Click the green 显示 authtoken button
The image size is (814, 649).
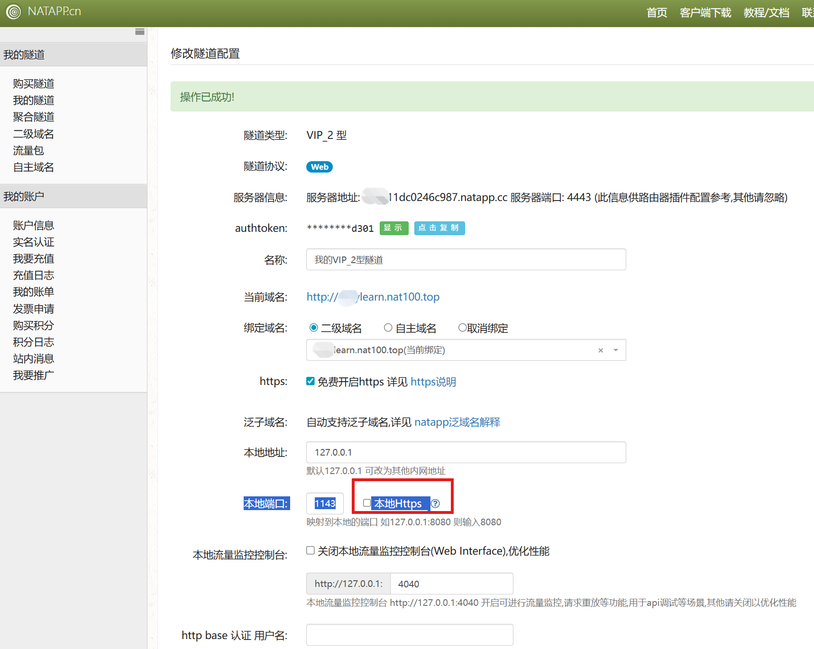click(394, 228)
